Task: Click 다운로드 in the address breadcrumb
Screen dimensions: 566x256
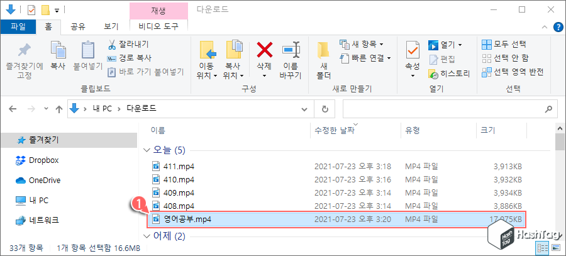Action: coord(141,109)
